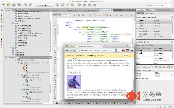Viewport: 174px width, 108px height.
Task: Dismiss the Chrome debugging infobar with X
Action: (x=132, y=56)
